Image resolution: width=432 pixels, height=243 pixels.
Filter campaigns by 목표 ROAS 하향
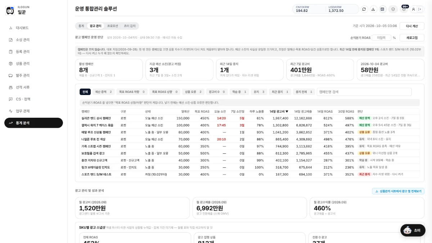click(132, 92)
